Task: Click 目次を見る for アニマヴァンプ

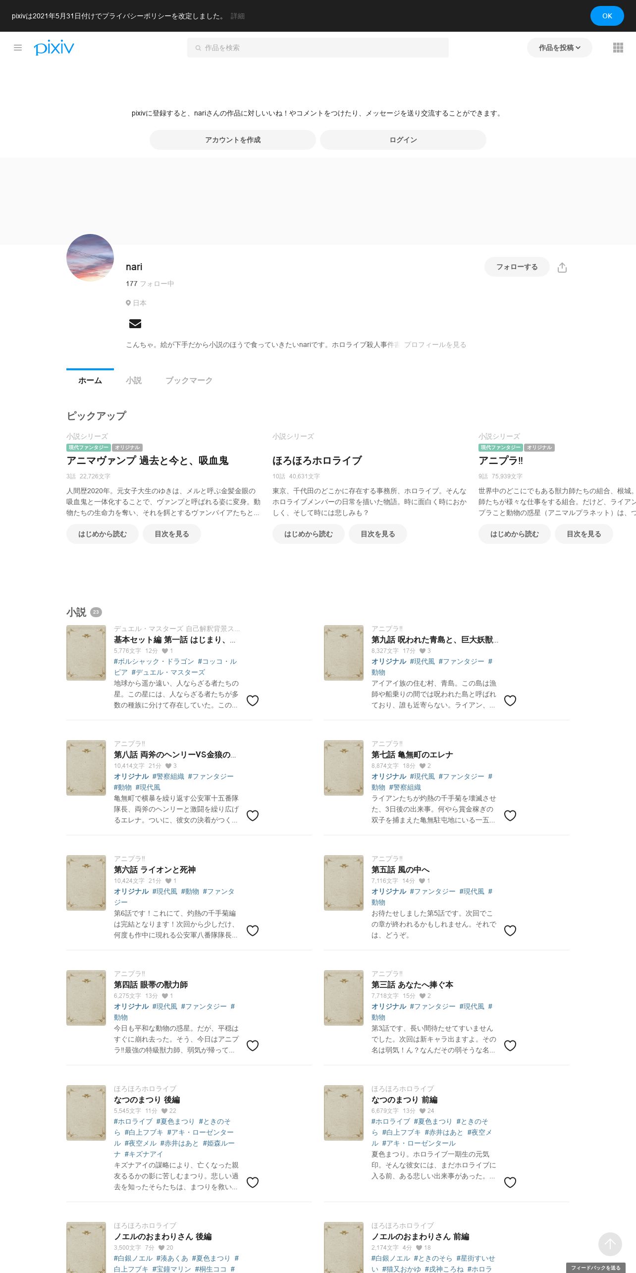Action: [x=172, y=534]
